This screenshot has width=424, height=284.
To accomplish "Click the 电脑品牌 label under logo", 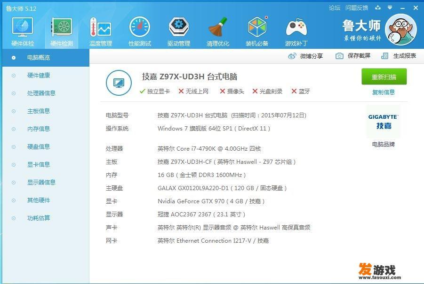I will pos(384,144).
